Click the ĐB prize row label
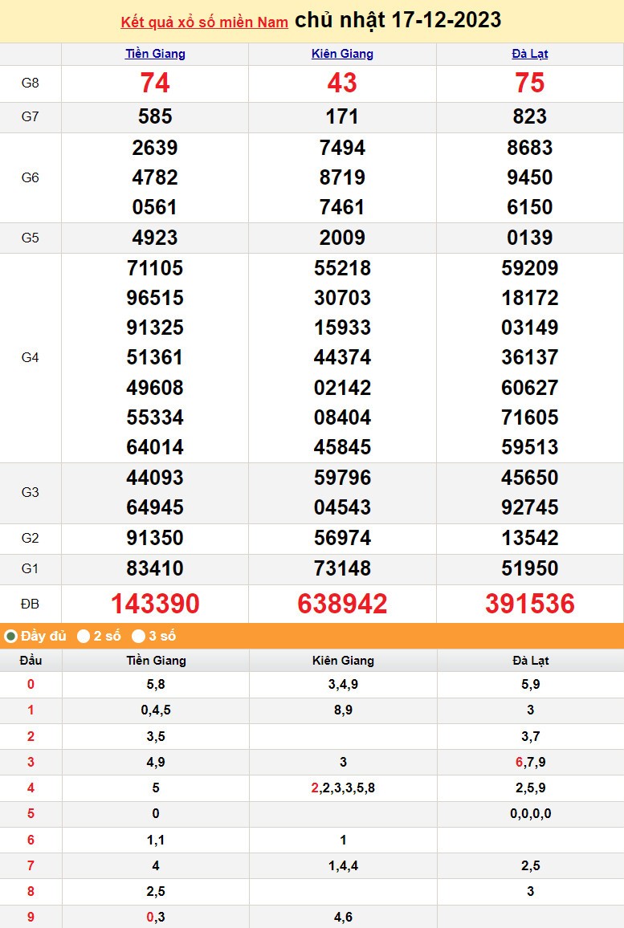 click(31, 604)
